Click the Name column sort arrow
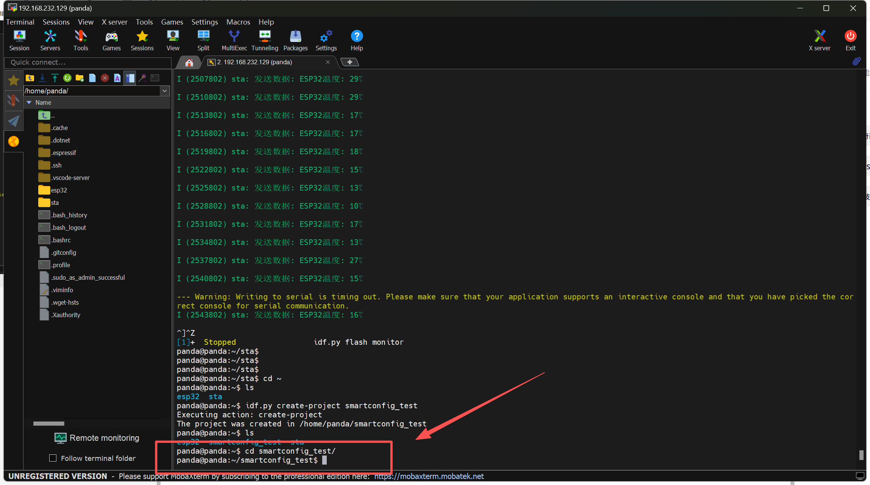This screenshot has width=870, height=485. [29, 102]
